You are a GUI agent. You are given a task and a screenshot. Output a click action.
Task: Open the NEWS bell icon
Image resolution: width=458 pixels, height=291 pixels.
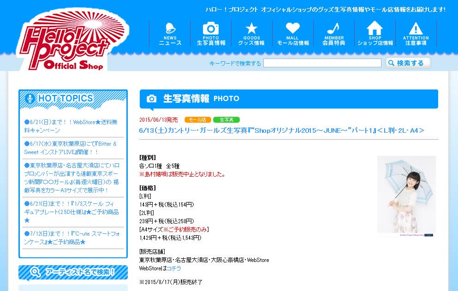170,28
